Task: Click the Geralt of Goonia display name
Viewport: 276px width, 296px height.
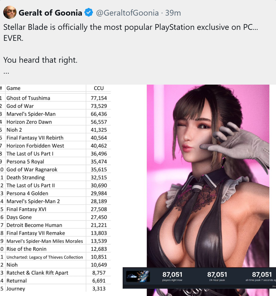Action: click(x=50, y=13)
